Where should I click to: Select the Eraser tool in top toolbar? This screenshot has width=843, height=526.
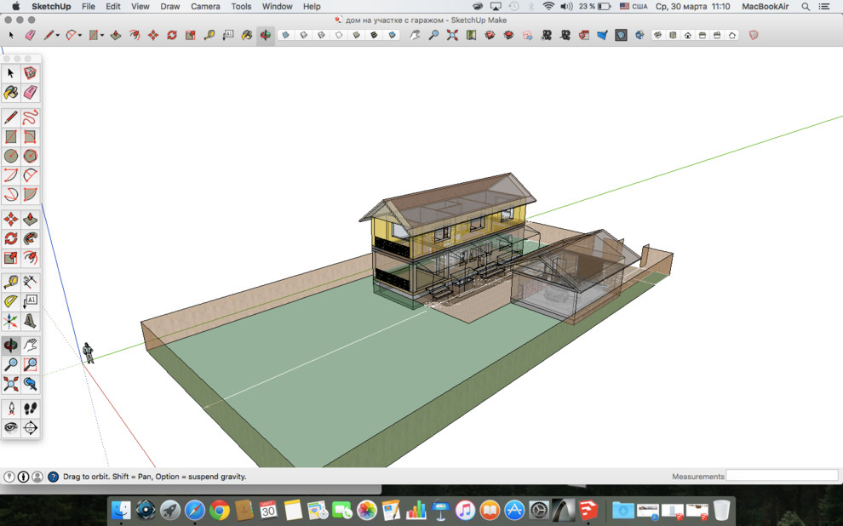30,36
